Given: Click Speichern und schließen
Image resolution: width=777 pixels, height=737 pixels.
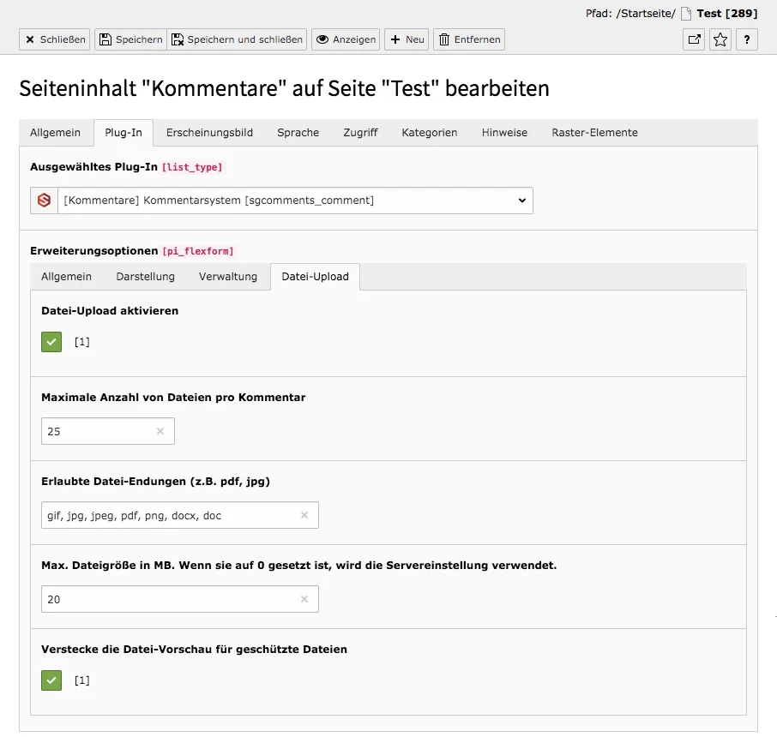Looking at the screenshot, I should (238, 39).
